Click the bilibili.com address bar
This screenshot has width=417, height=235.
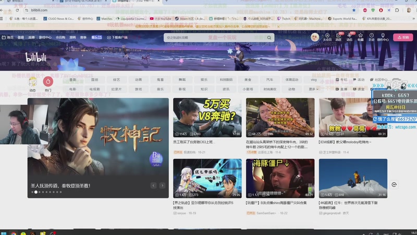pos(186,10)
